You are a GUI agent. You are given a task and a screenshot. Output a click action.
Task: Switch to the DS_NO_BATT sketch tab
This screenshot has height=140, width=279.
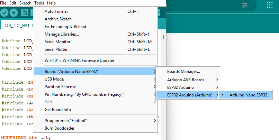17,25
